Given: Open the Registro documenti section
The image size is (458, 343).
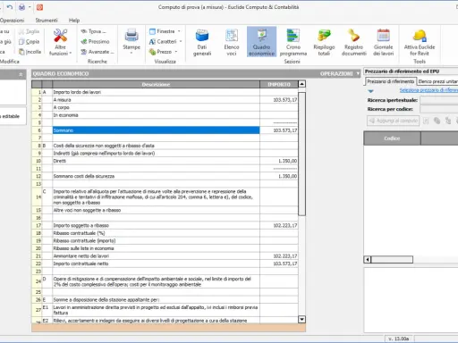Looking at the screenshot, I should 354,42.
